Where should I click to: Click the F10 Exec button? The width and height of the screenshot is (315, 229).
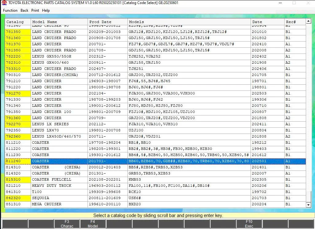(249, 224)
